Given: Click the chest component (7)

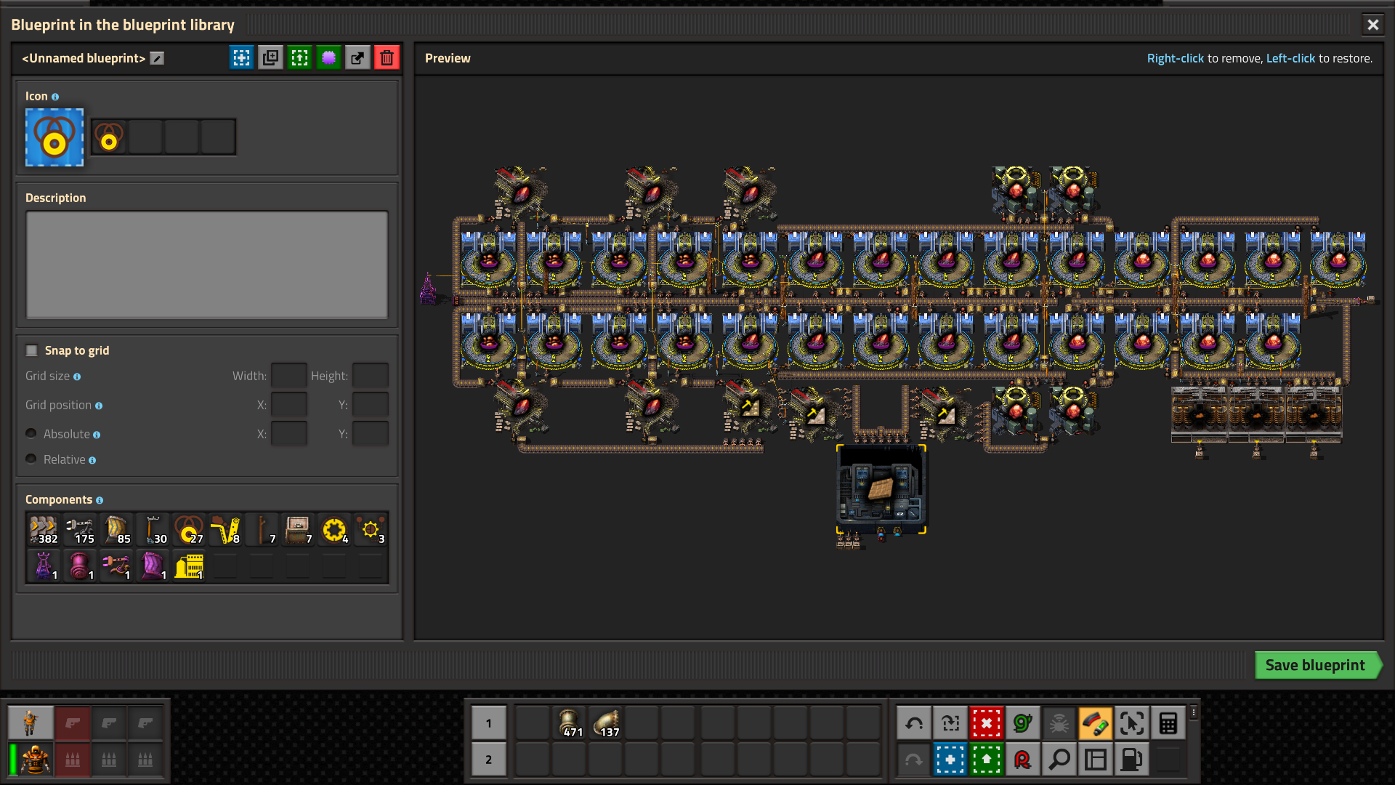Looking at the screenshot, I should [x=298, y=530].
